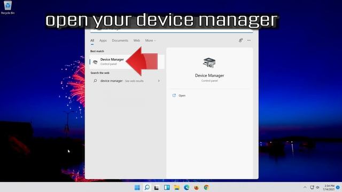Expand the More filter dropdown

[x=150, y=41]
